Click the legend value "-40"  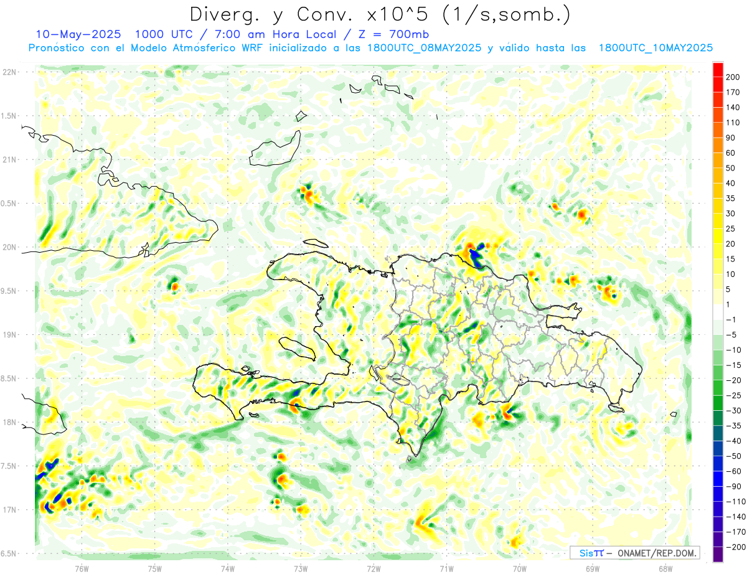(735, 441)
